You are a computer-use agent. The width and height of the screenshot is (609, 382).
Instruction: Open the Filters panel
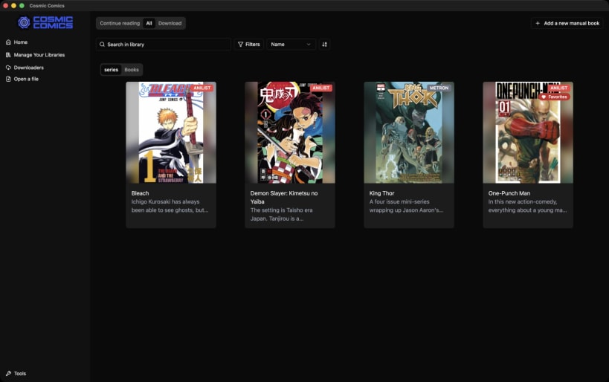(x=248, y=45)
